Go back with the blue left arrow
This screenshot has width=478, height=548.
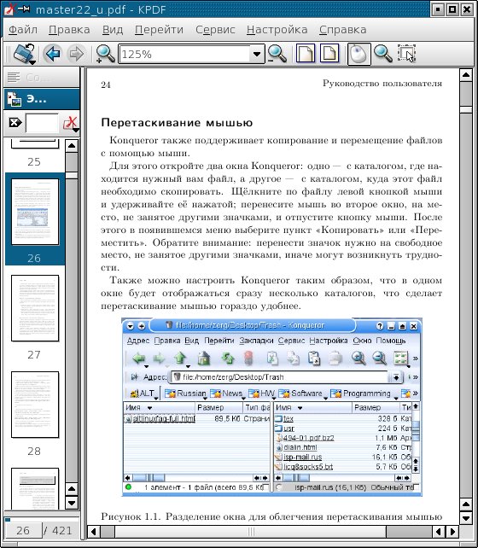click(x=53, y=54)
